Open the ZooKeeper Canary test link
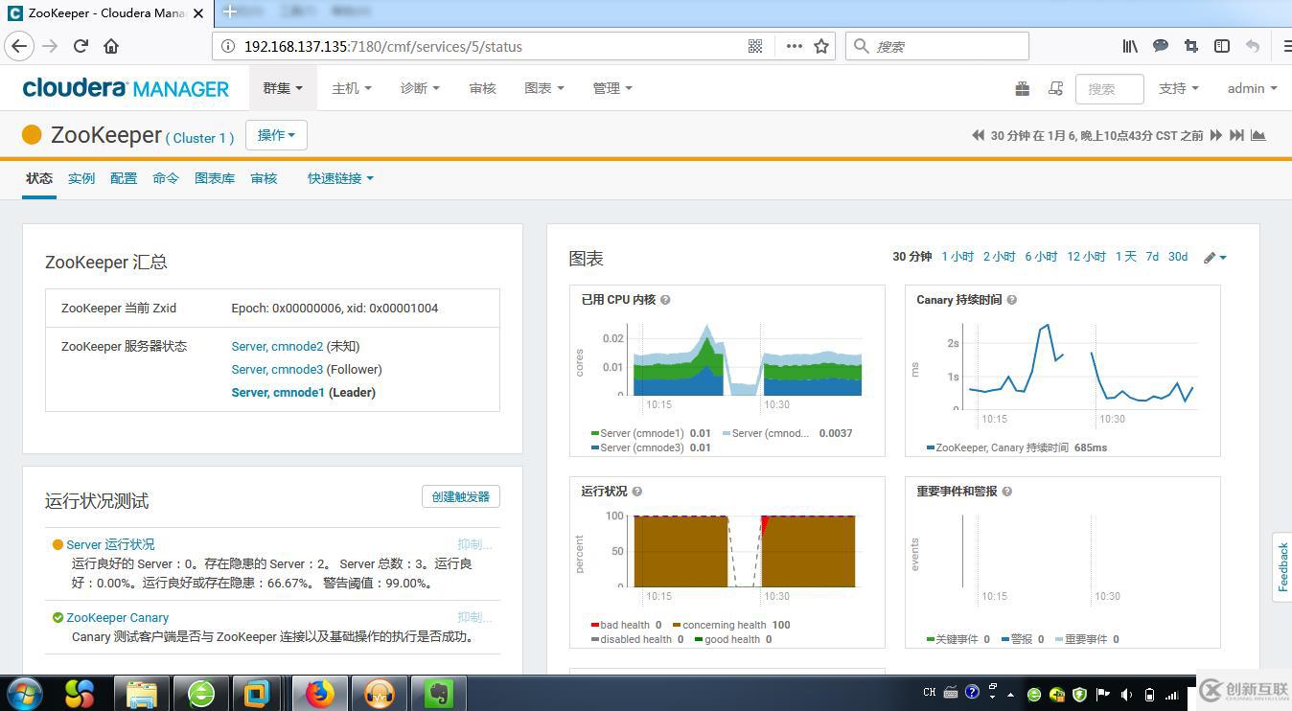 click(x=117, y=618)
